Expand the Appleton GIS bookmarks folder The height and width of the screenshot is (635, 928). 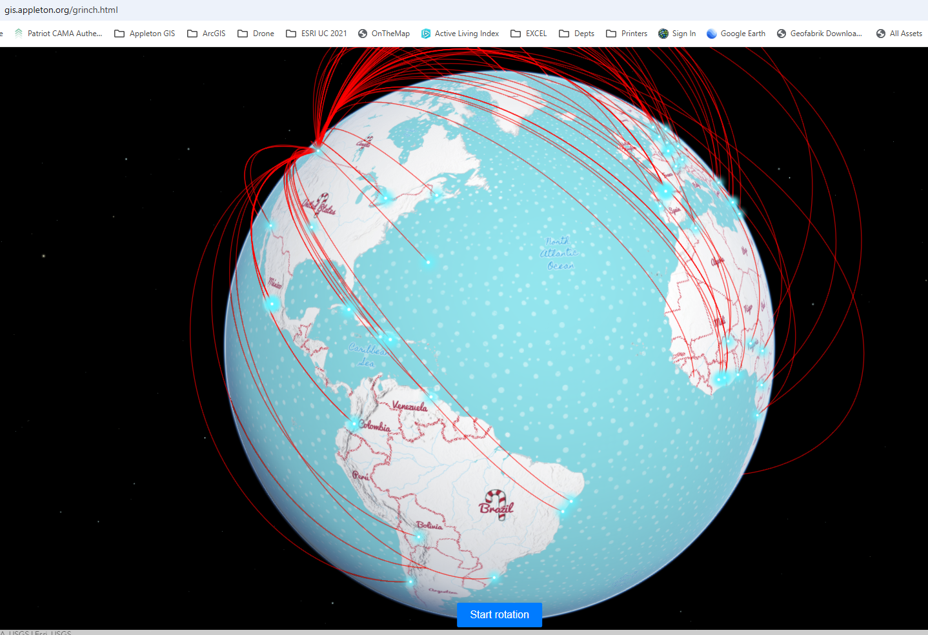click(120, 33)
